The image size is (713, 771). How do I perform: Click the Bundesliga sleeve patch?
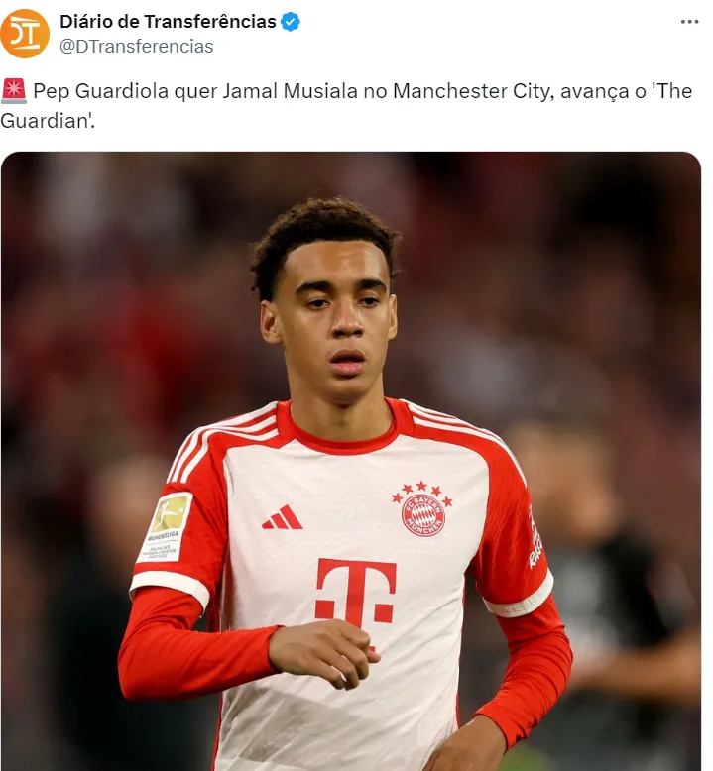tap(166, 527)
